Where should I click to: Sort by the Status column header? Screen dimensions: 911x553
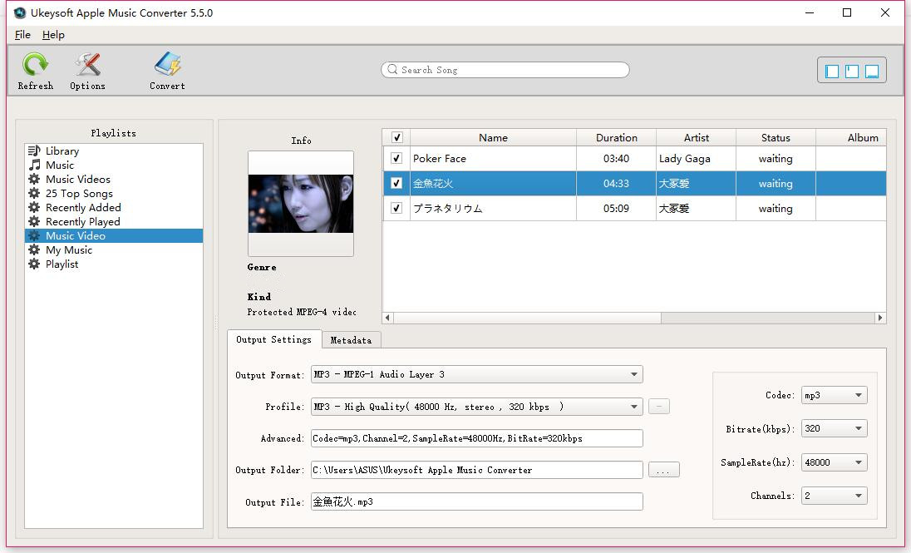(x=776, y=137)
